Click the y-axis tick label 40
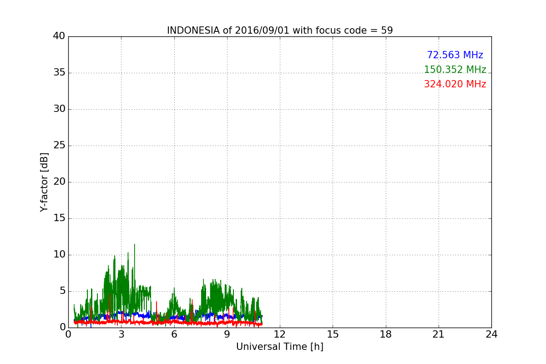Image resolution: width=546 pixels, height=364 pixels. coord(59,36)
